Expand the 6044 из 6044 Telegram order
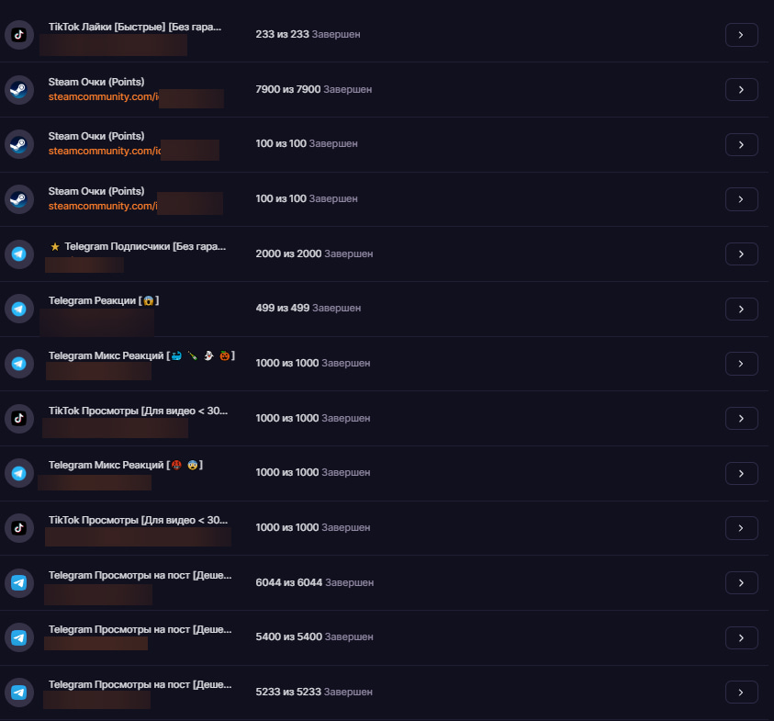The width and height of the screenshot is (774, 721). point(742,582)
